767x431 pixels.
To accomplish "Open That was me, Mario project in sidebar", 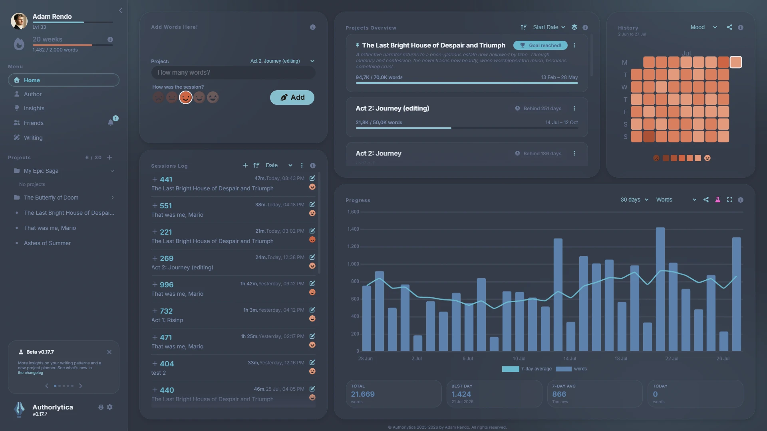I will 50,228.
